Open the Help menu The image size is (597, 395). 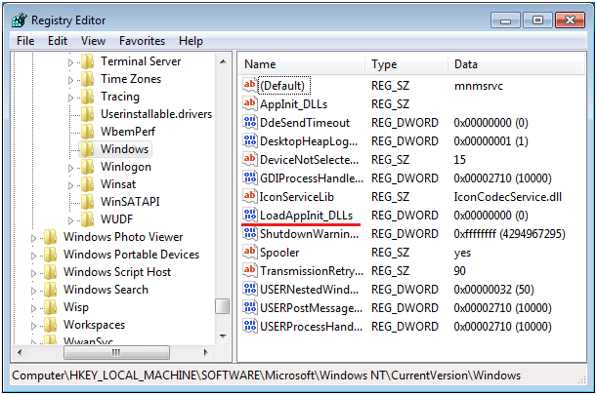point(191,41)
